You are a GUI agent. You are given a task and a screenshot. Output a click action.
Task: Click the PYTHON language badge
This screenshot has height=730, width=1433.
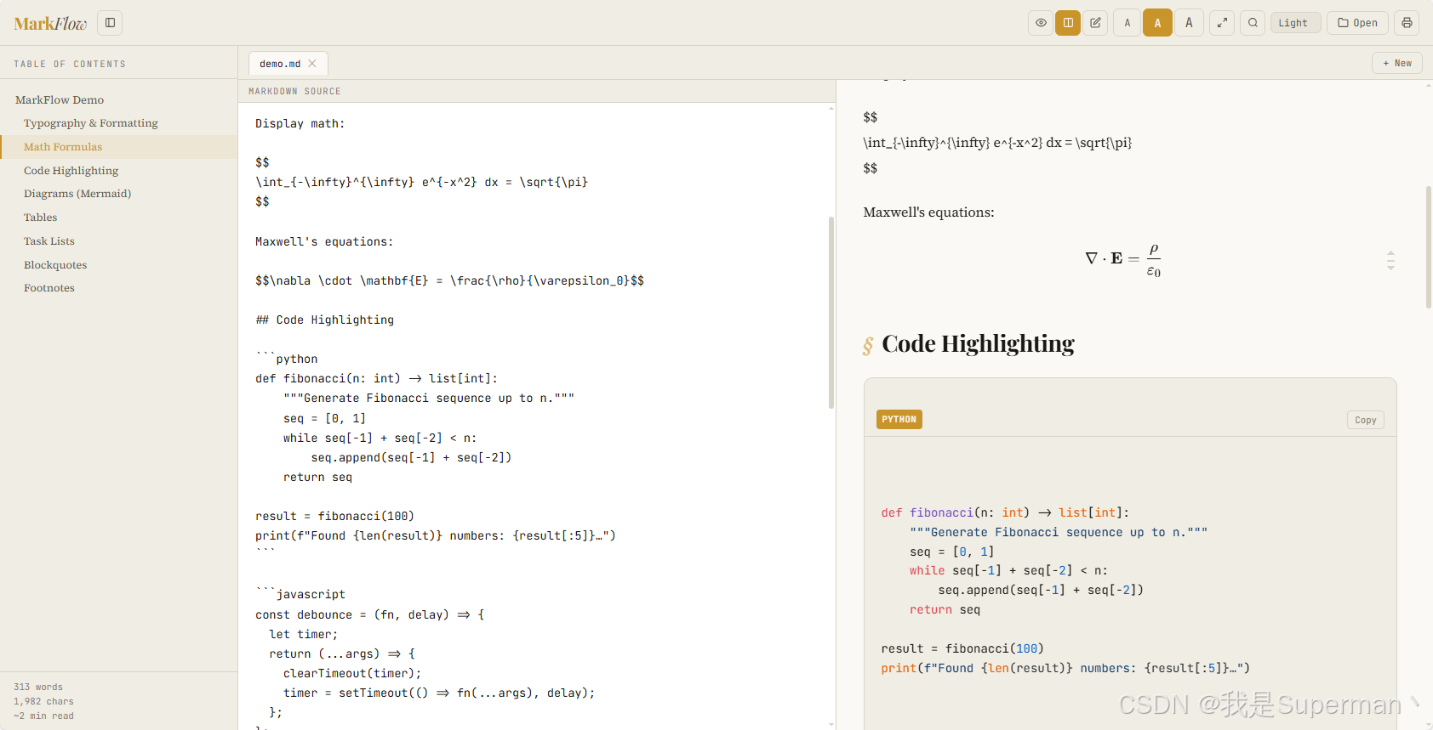[899, 419]
